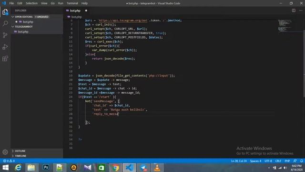The height and width of the screenshot is (172, 305).
Task: Open the Search view in activity bar
Action: [x=5, y=23]
